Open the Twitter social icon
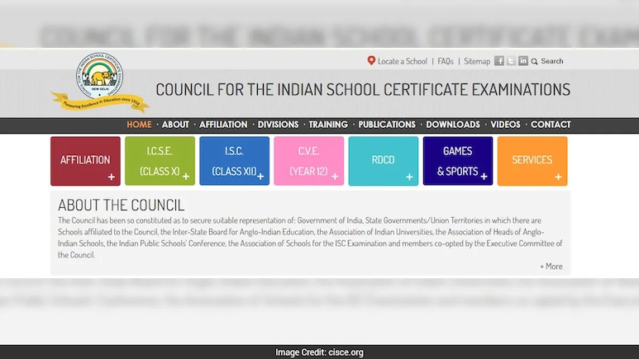The image size is (639, 359). [511, 60]
